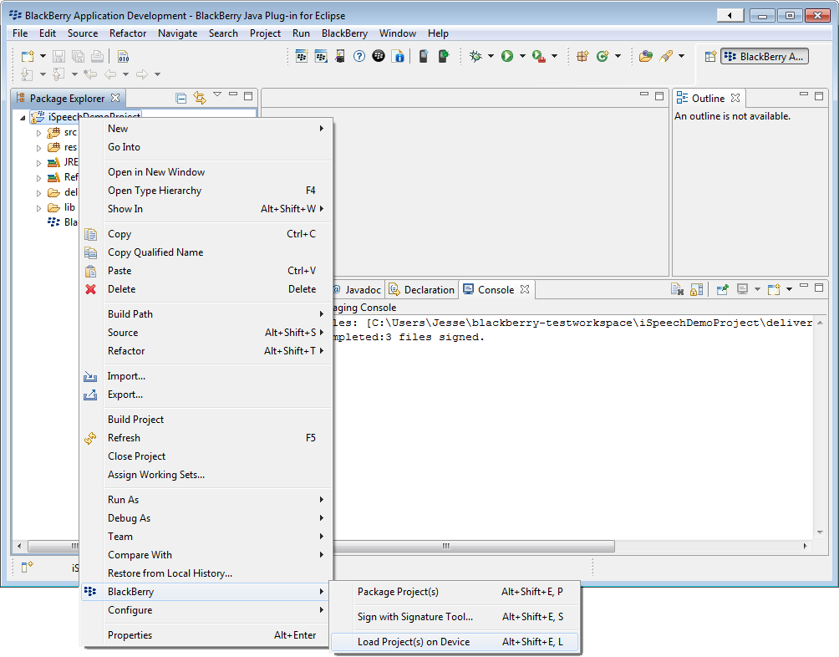Select Load Project(s) on Device
The height and width of the screenshot is (657, 839).
(414, 642)
